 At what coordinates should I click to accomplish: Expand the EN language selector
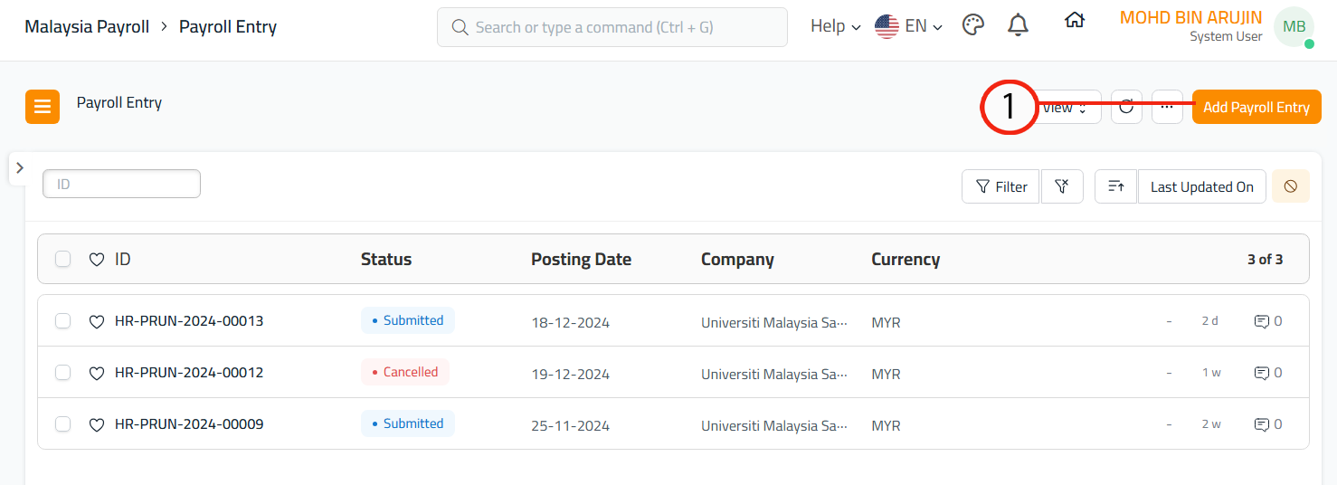909,26
